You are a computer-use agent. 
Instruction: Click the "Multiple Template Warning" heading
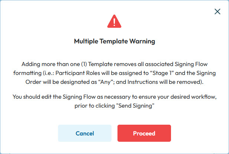click(x=115, y=41)
